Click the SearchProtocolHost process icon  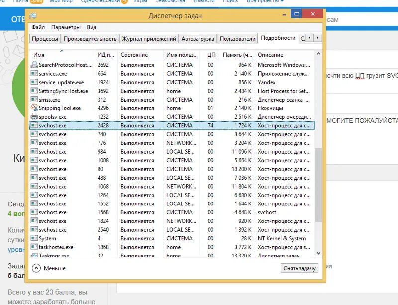tap(34, 65)
